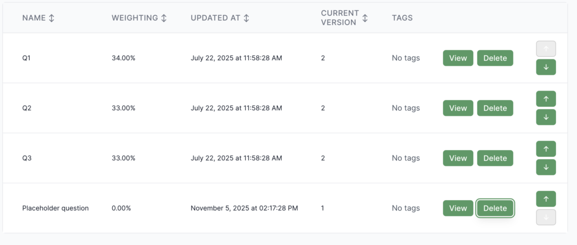The height and width of the screenshot is (245, 577).
Task: Move Q2 up with its arrow button
Action: pyautogui.click(x=546, y=99)
